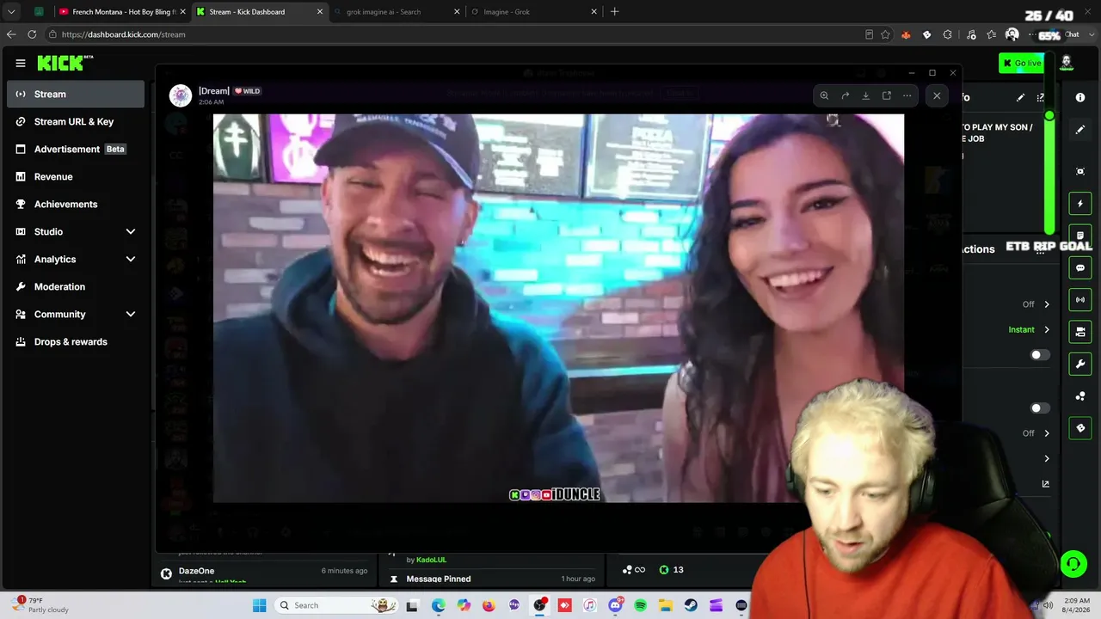Viewport: 1101px width, 619px height.
Task: Open the first Off setting chevron
Action: [1047, 304]
